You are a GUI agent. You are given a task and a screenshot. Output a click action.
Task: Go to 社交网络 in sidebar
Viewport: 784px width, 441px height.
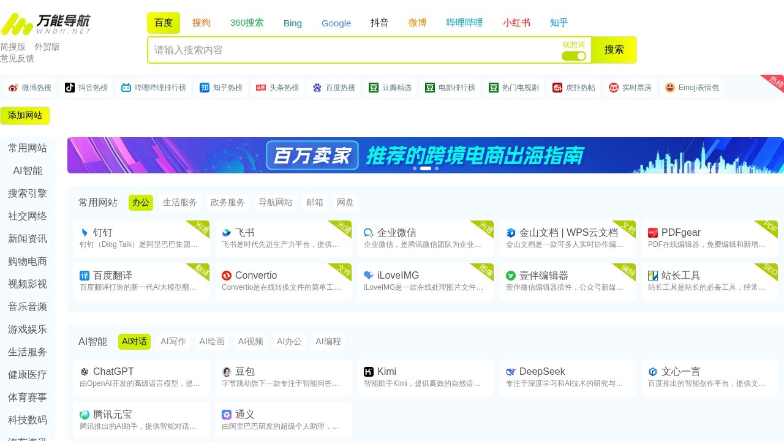pos(28,216)
